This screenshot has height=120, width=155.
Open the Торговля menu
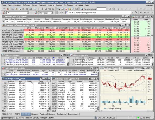coord(42,5)
